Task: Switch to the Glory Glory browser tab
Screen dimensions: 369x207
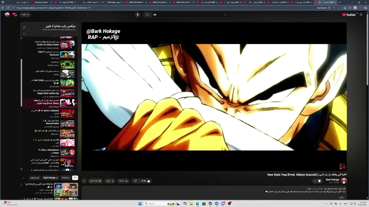Action: tap(159, 2)
